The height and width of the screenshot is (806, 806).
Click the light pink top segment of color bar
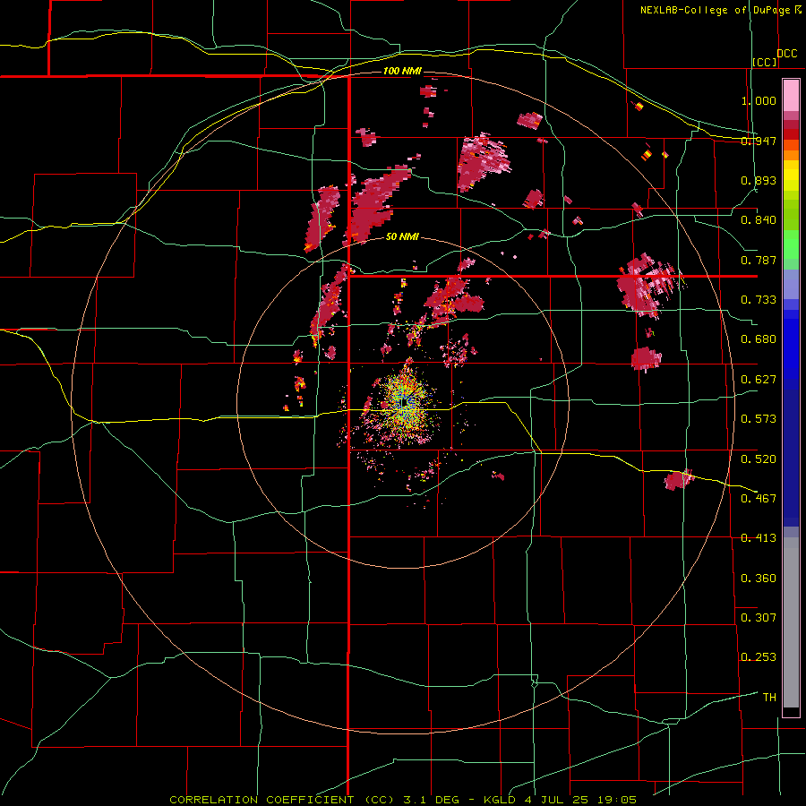coord(791,95)
